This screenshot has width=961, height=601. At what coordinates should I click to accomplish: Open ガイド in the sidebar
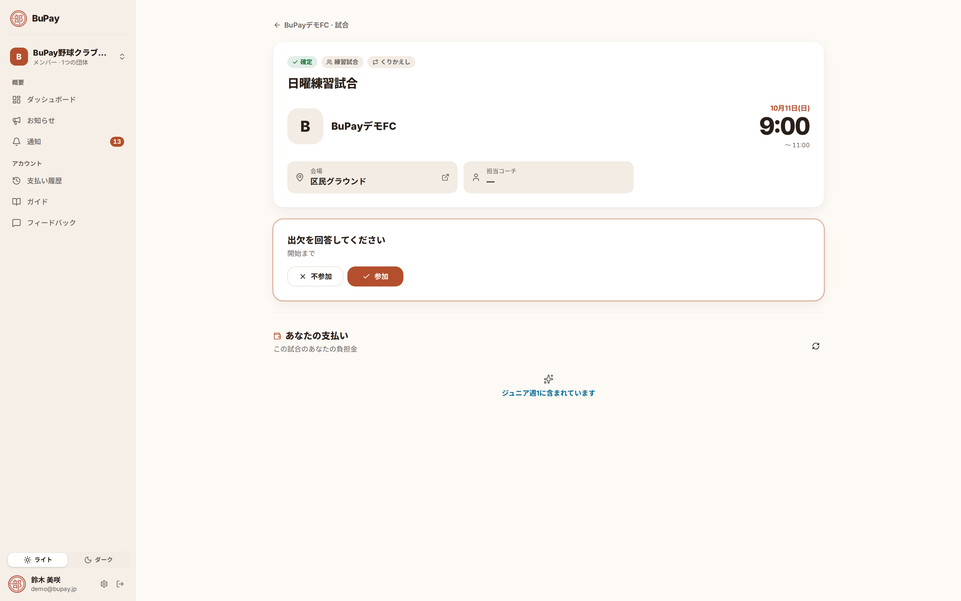[x=68, y=202]
